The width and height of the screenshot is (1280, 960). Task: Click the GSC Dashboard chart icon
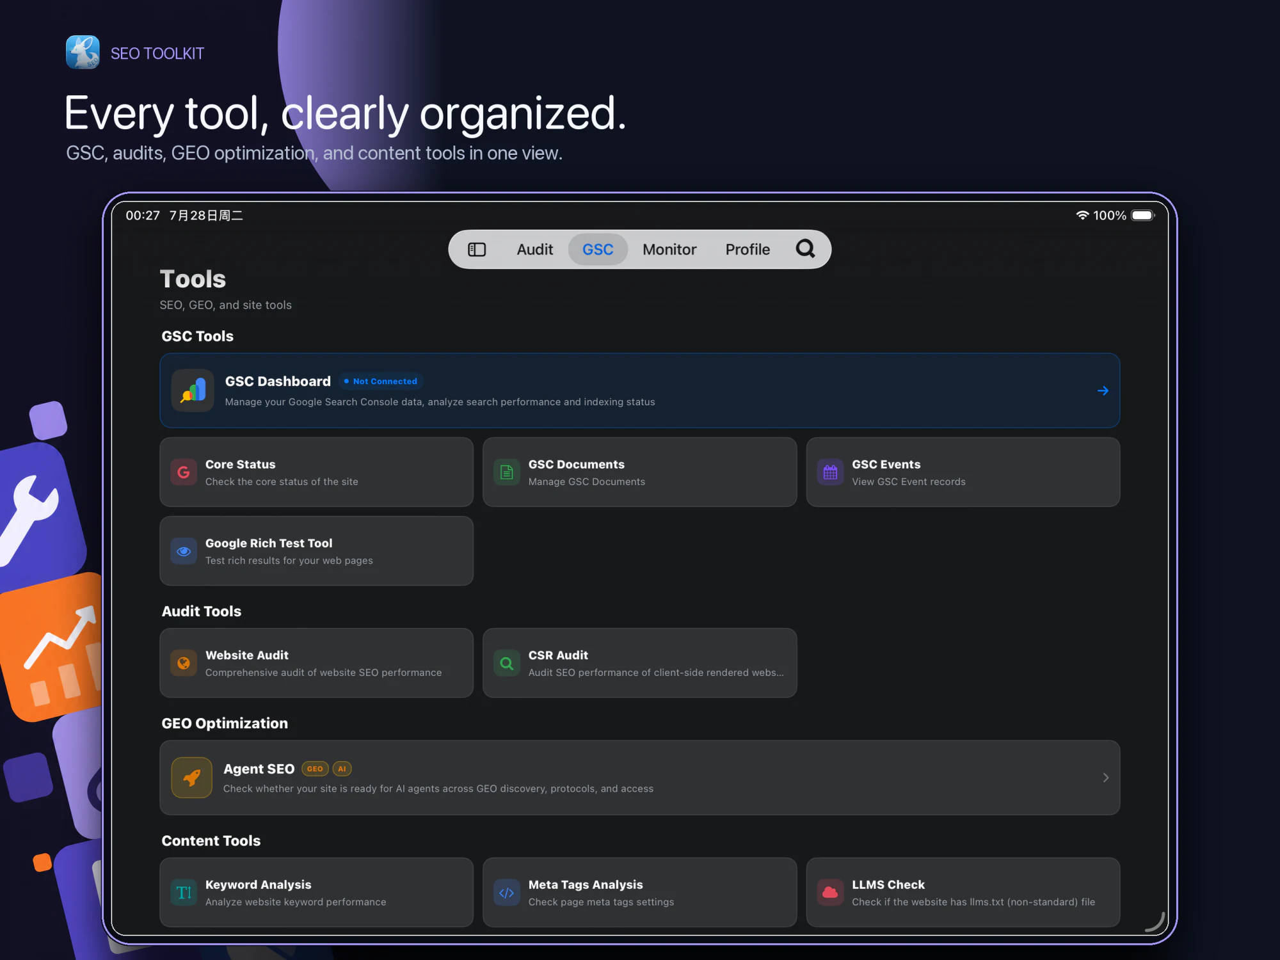pos(193,390)
